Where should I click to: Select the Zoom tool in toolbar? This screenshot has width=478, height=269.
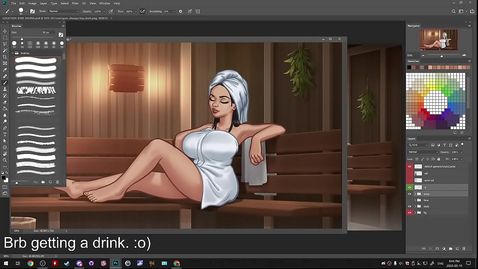click(5, 160)
